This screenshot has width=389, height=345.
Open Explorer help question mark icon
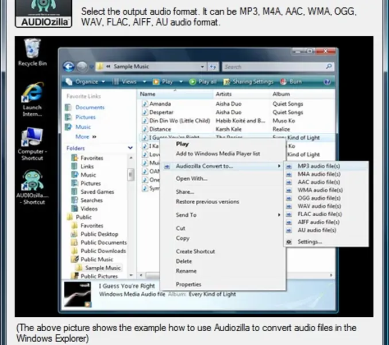tap(327, 82)
